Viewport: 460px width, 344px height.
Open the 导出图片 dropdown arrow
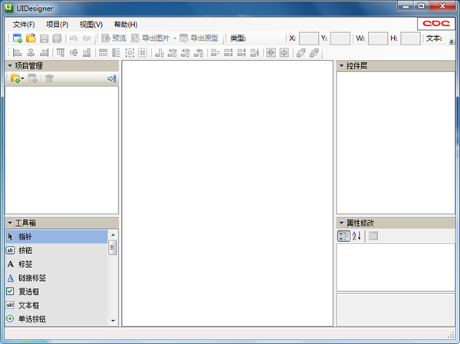tap(175, 38)
